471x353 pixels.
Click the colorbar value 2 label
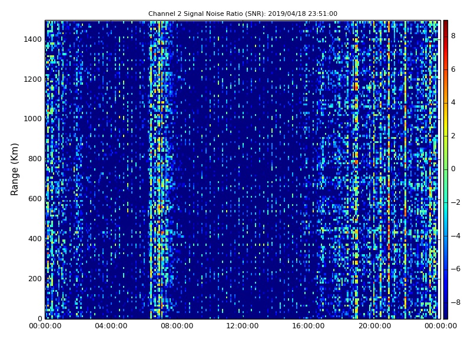tap(453, 136)
